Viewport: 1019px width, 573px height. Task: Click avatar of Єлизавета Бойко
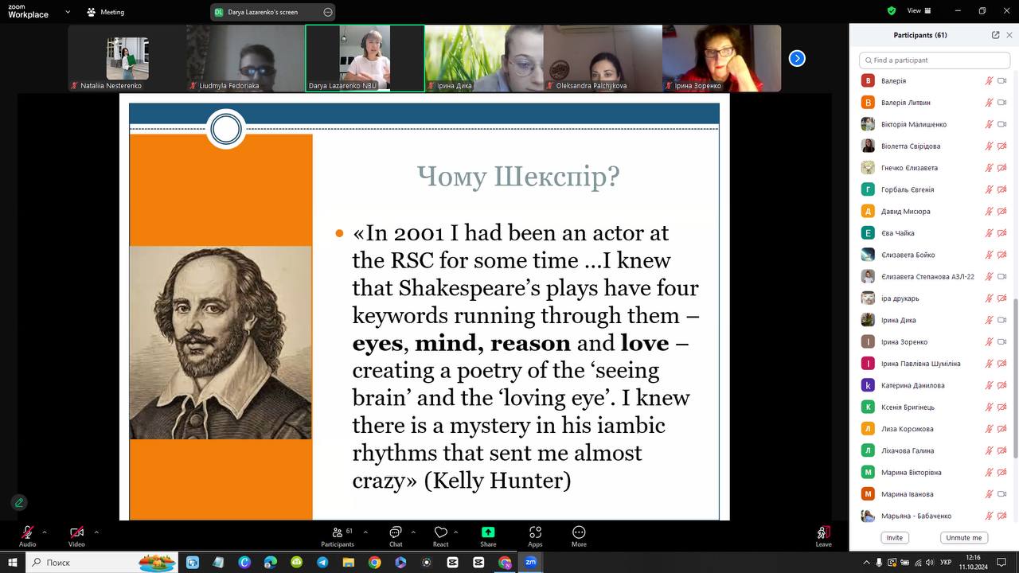tap(868, 255)
